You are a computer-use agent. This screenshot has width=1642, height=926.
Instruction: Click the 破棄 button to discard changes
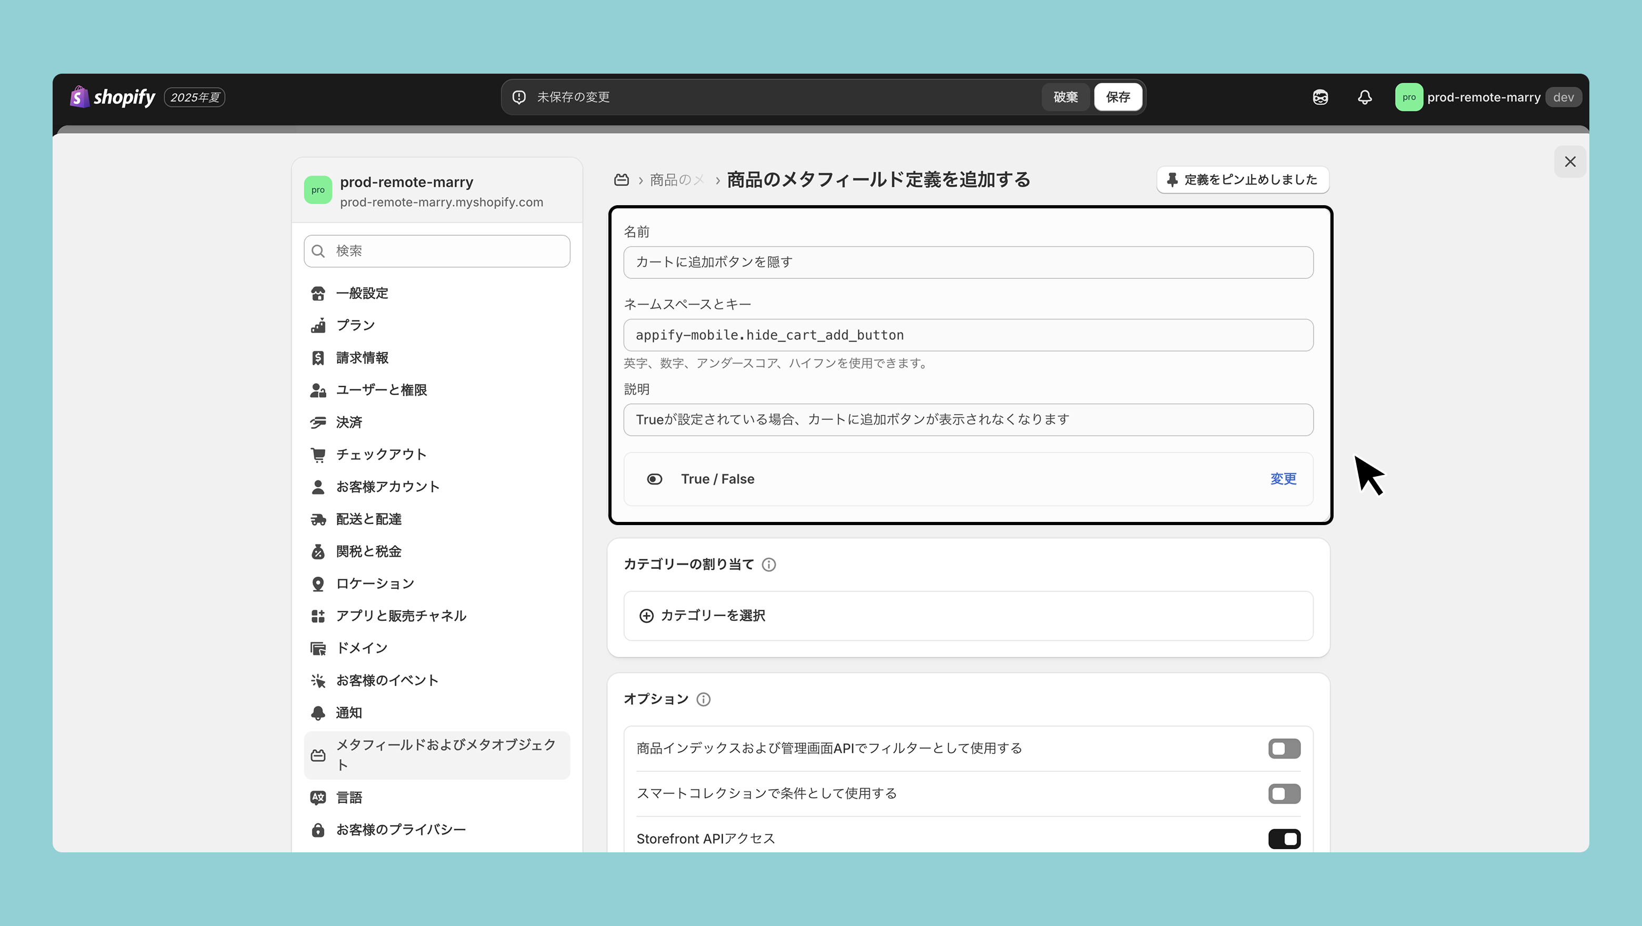point(1065,97)
